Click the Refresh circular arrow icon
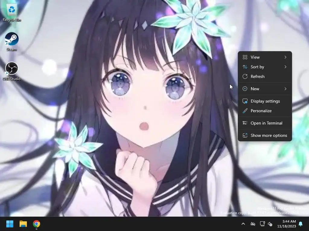This screenshot has height=231, width=309. click(x=245, y=76)
